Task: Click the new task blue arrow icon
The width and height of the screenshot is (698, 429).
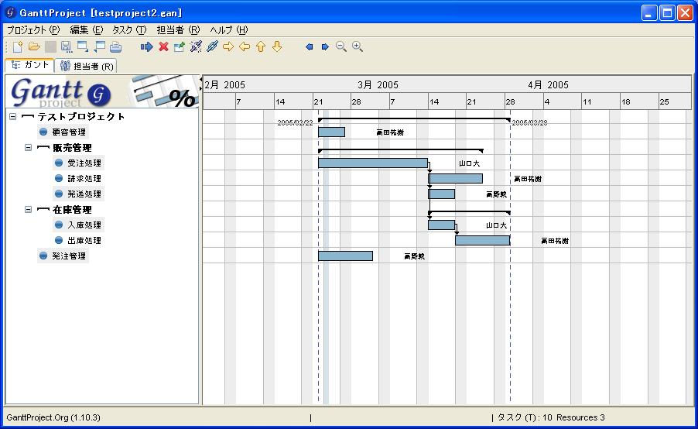Action: pos(147,47)
